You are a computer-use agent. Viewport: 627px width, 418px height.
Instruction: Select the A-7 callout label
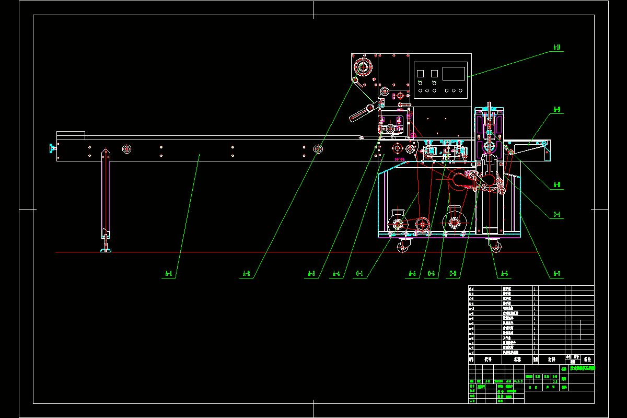point(556,273)
